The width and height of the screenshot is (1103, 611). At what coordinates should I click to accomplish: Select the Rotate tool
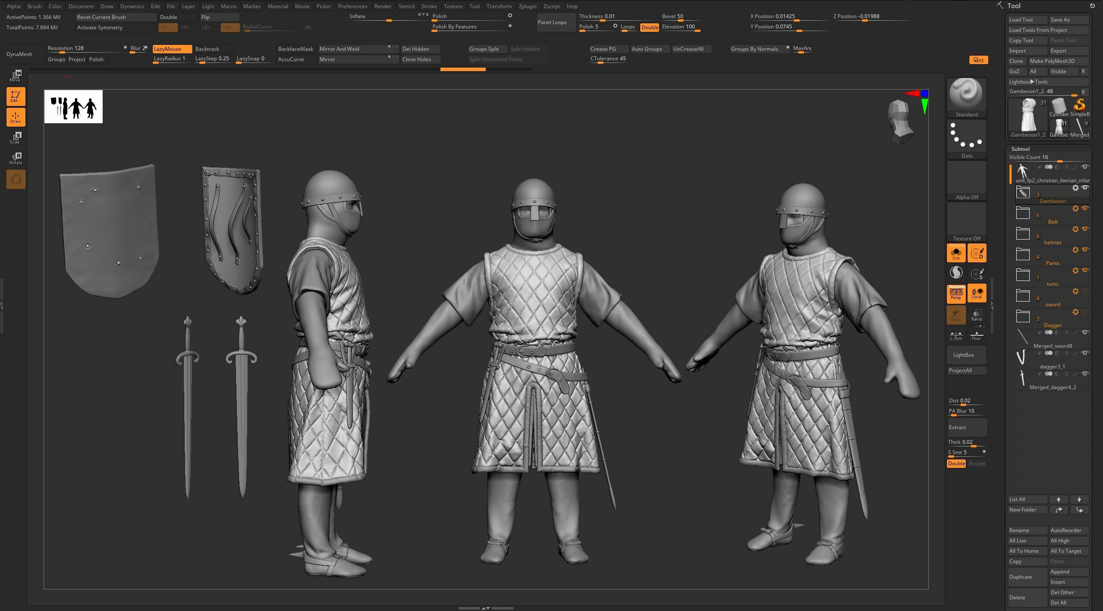pos(16,158)
